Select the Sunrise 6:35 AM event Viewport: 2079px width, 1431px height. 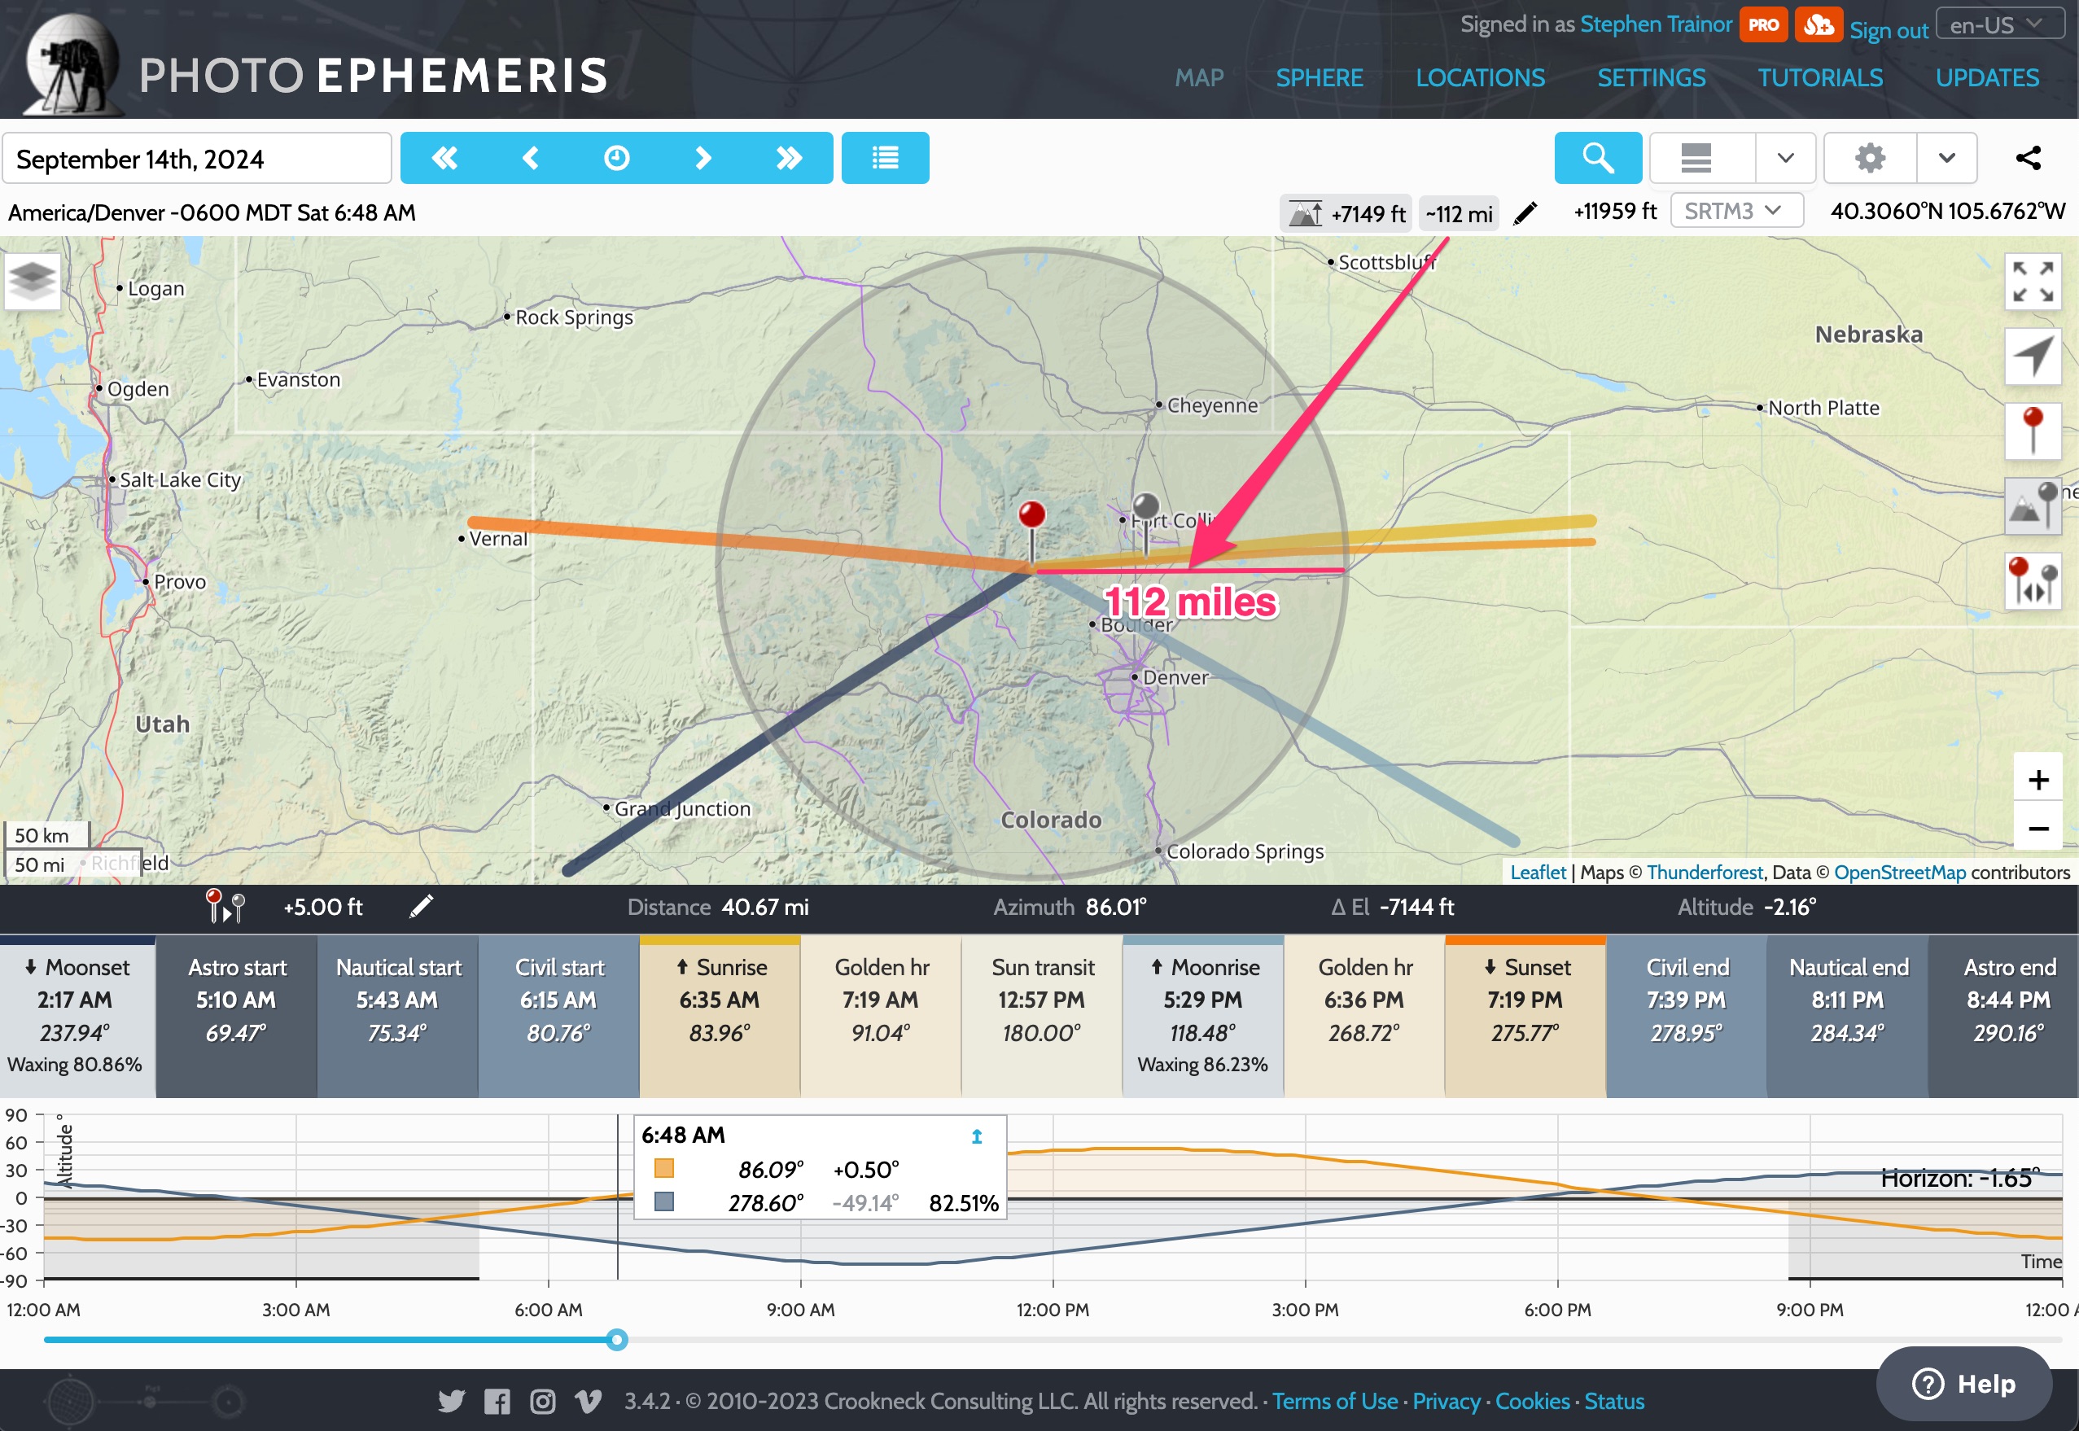click(x=719, y=1016)
